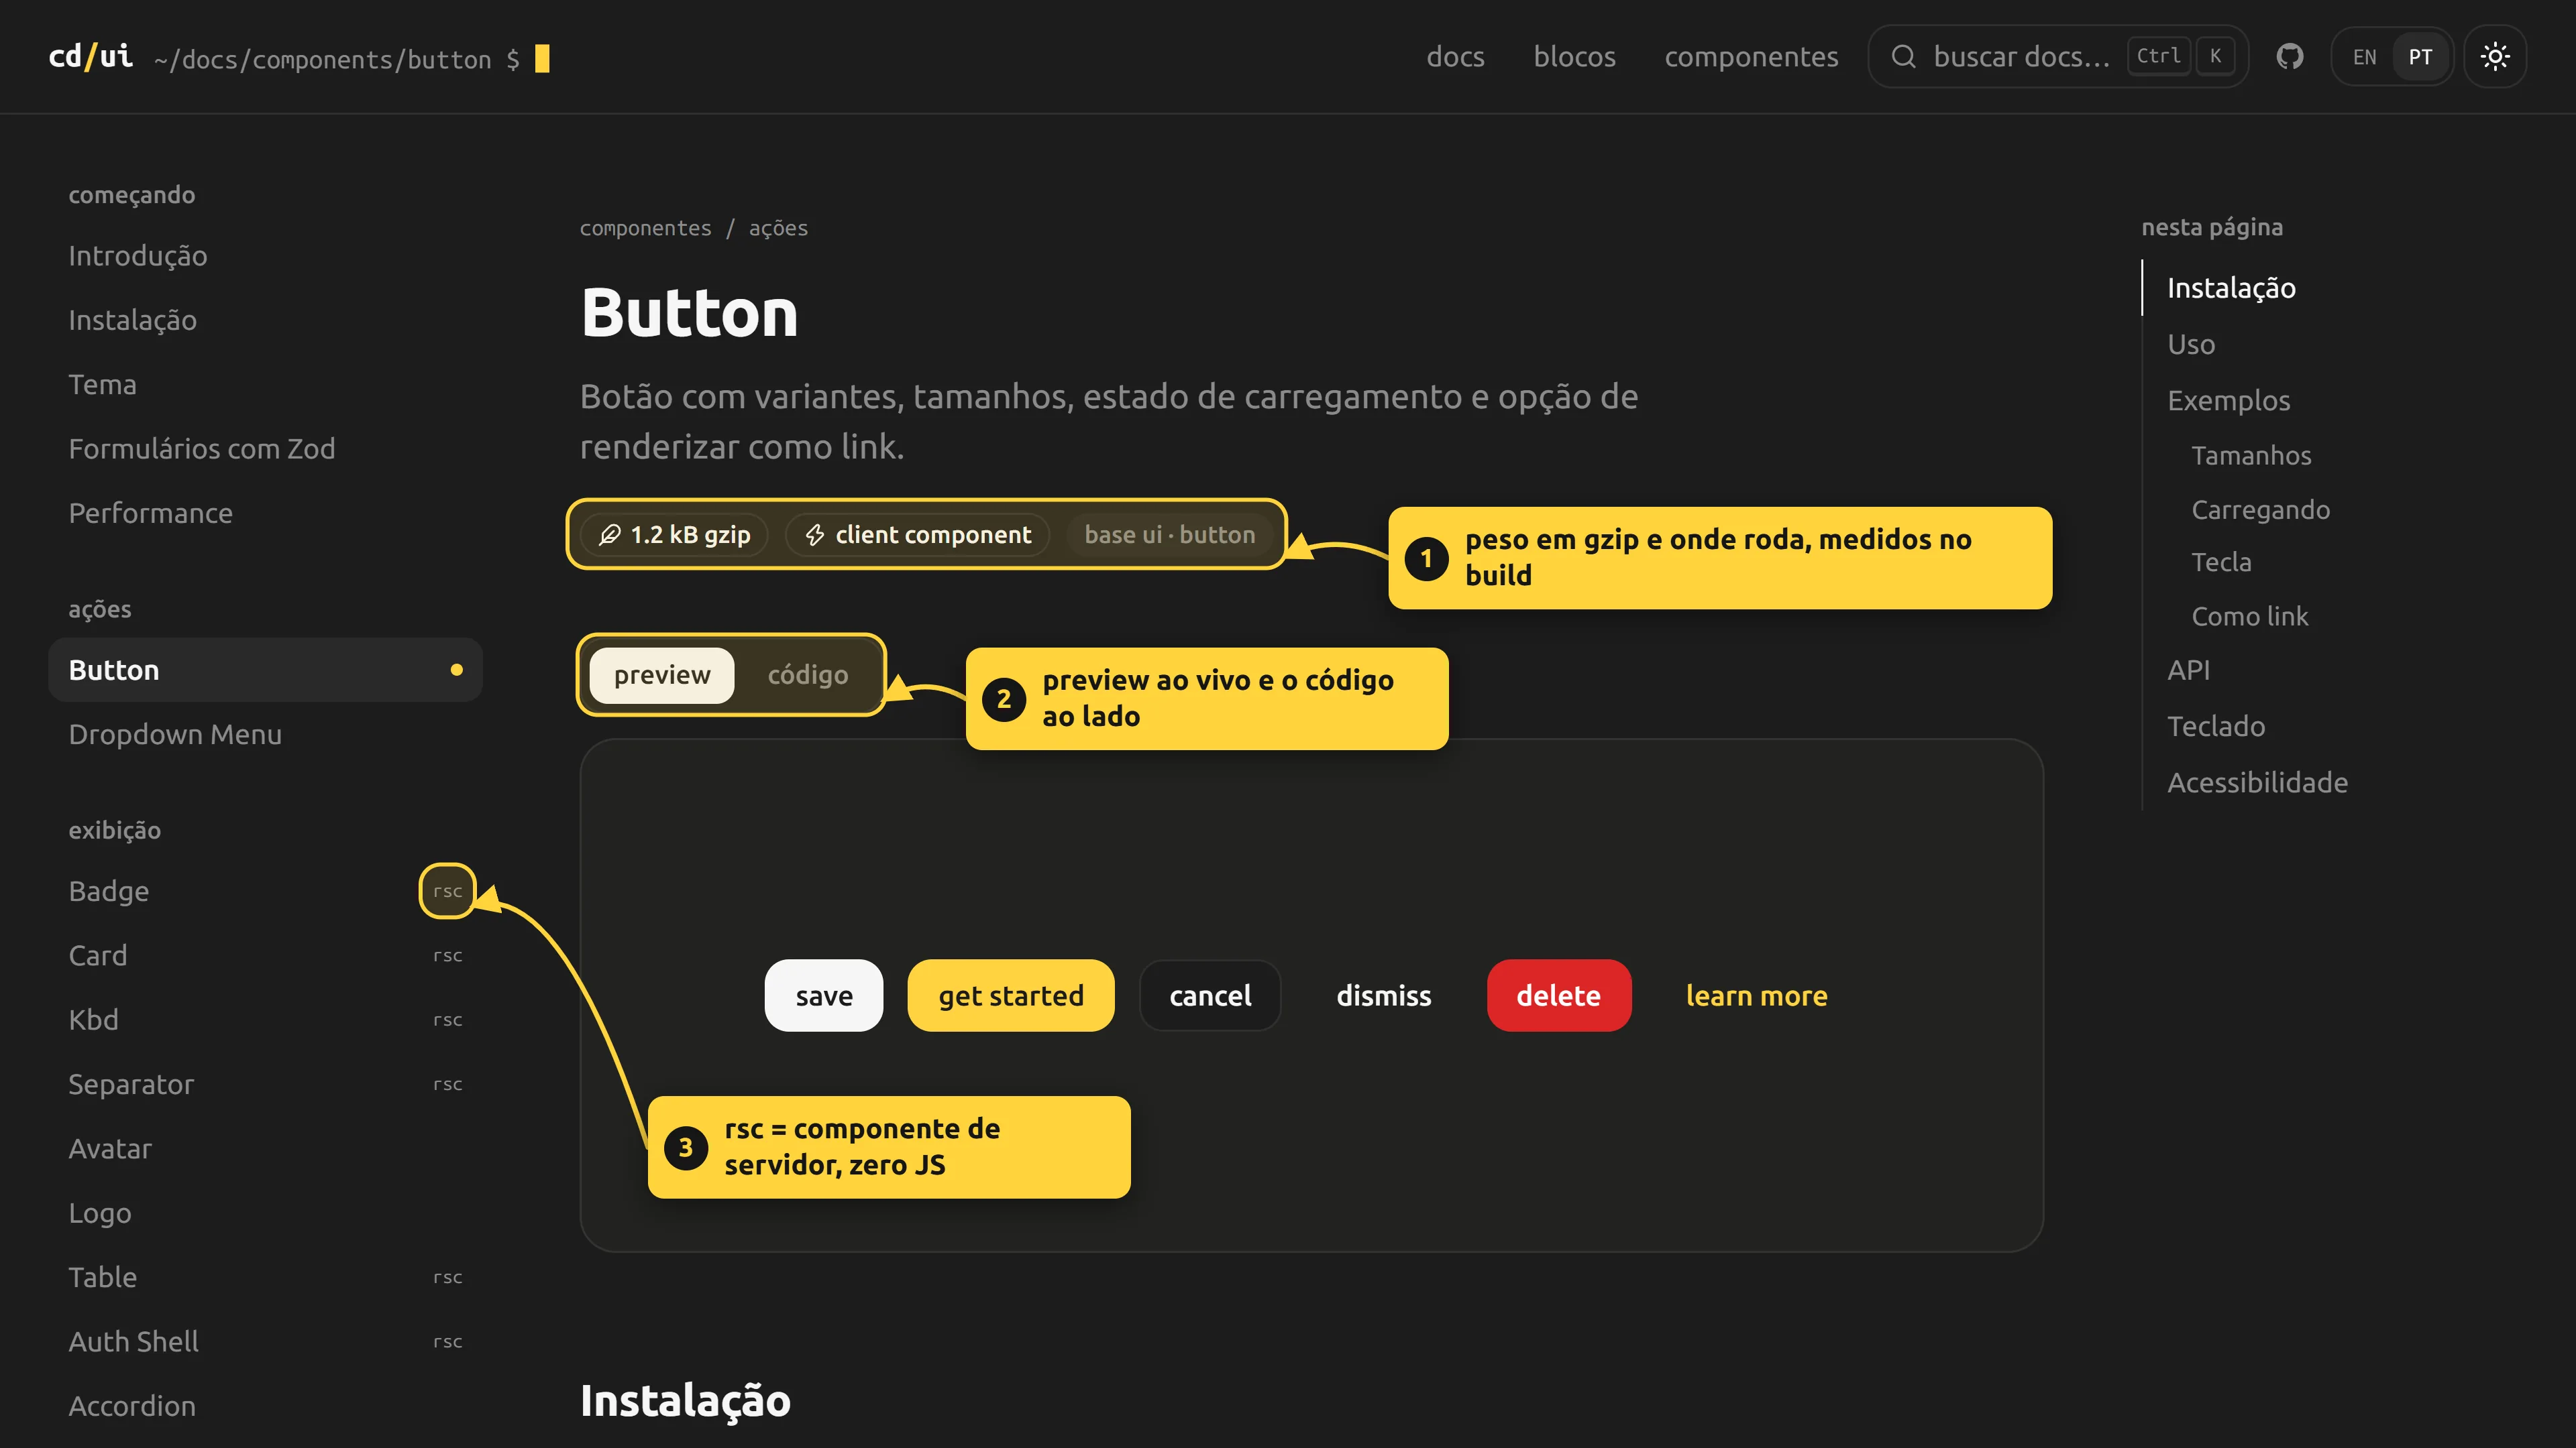Go to the Tema page
Image resolution: width=2576 pixels, height=1448 pixels.
click(x=265, y=383)
